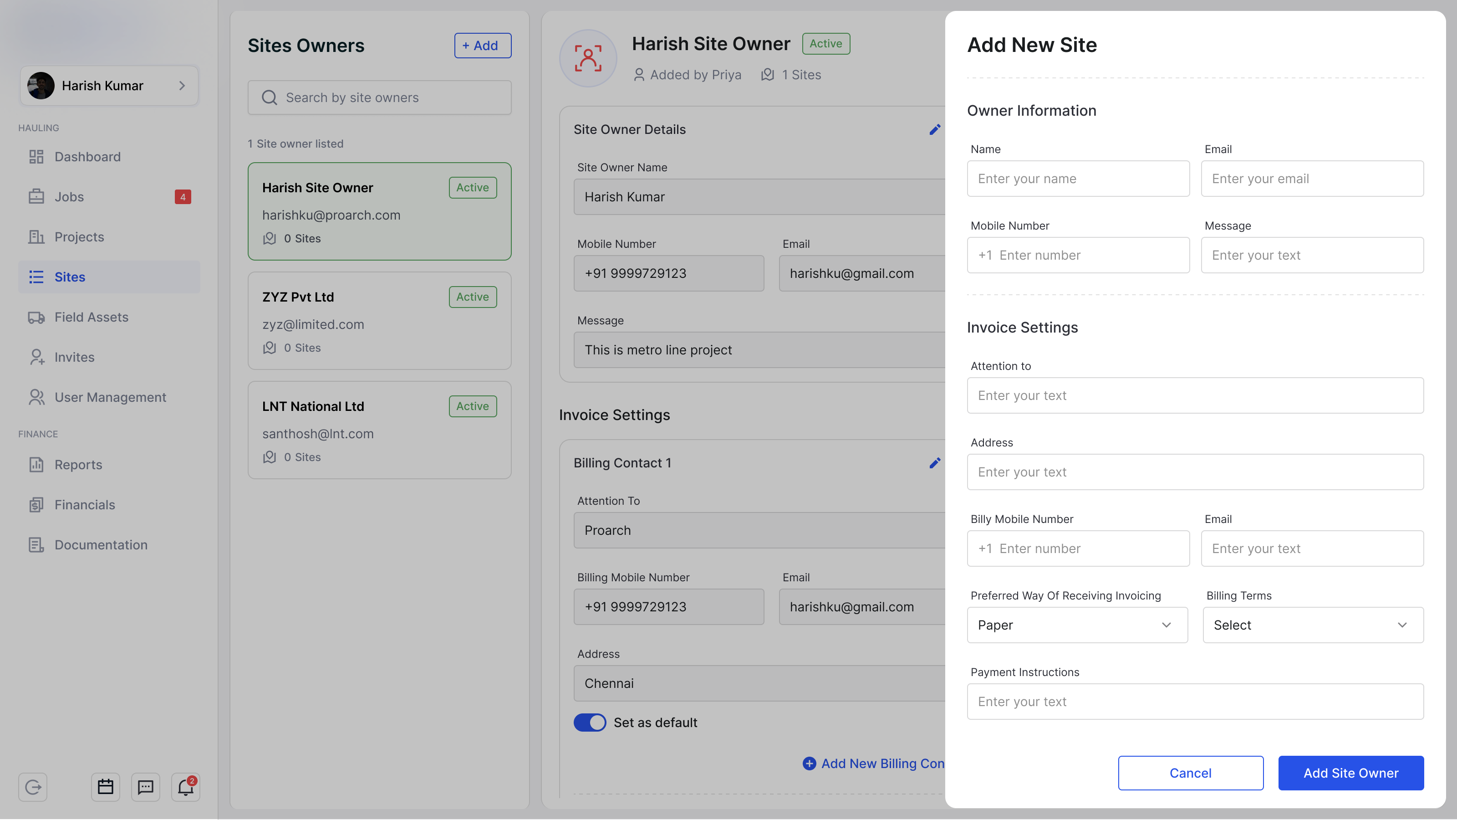Expand the Harish Kumar profile chevron
This screenshot has width=1457, height=820.
click(182, 86)
